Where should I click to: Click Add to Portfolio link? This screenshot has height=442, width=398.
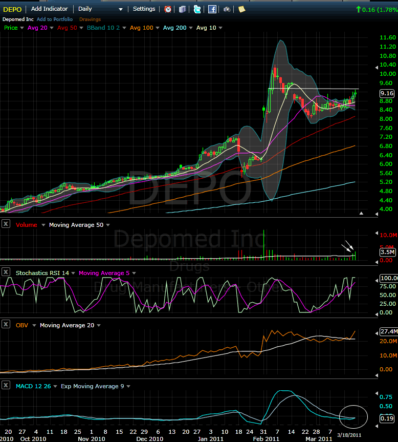pyautogui.click(x=55, y=19)
